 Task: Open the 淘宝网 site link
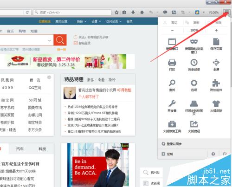(7, 100)
